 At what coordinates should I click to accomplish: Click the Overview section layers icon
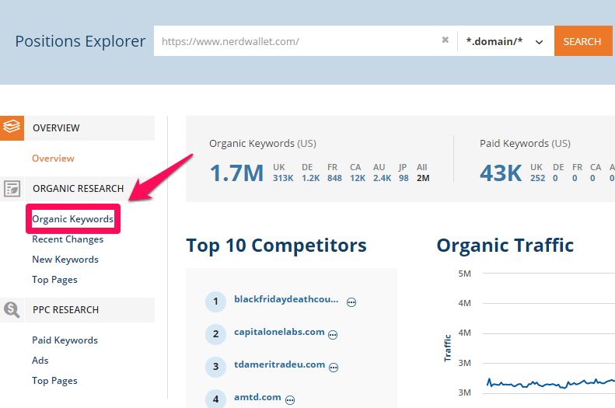coord(12,127)
